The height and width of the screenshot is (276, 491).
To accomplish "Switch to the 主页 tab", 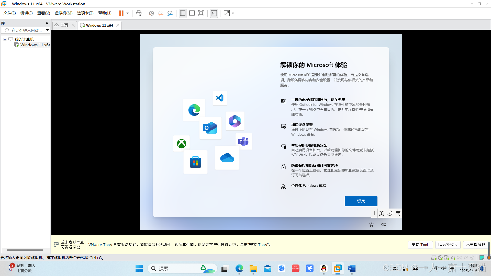I will pyautogui.click(x=64, y=25).
